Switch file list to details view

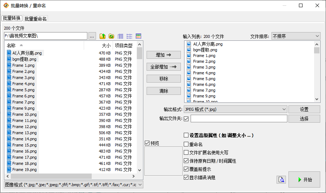120,36
